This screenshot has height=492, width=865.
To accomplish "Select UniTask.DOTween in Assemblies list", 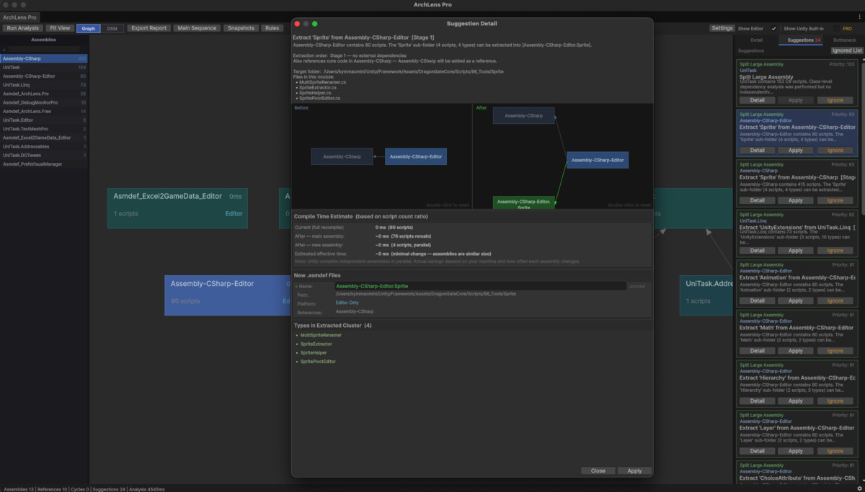I will pyautogui.click(x=44, y=155).
